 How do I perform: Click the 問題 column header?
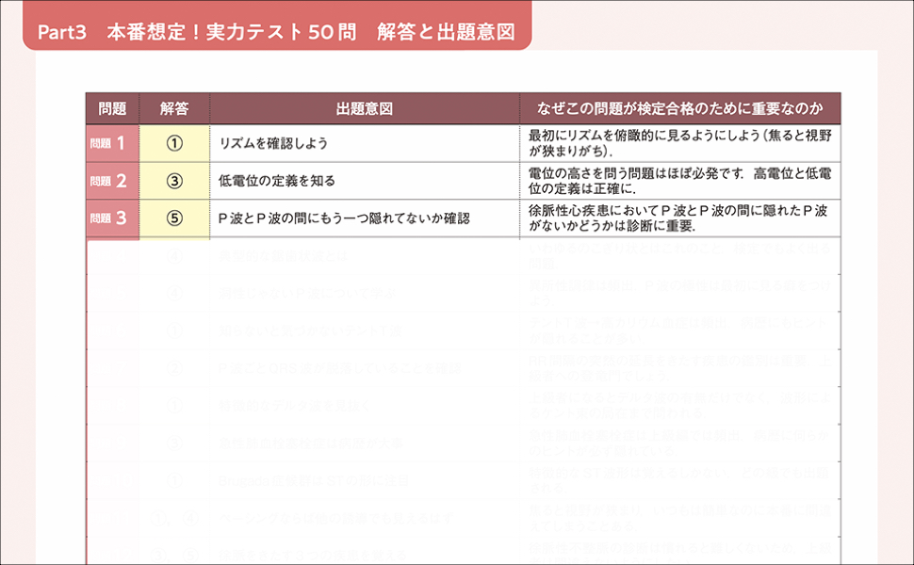click(x=112, y=108)
